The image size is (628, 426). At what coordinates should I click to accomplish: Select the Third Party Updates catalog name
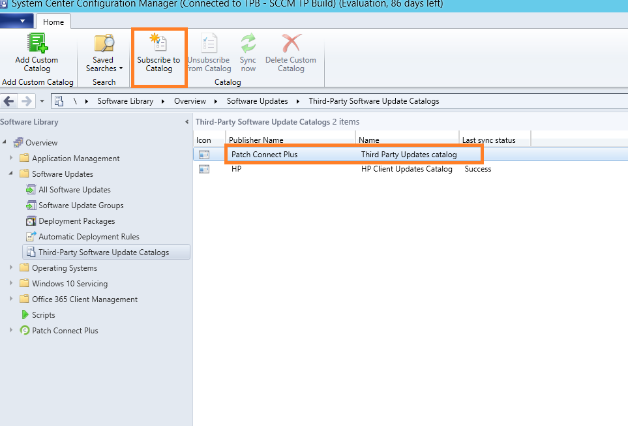[x=409, y=155]
